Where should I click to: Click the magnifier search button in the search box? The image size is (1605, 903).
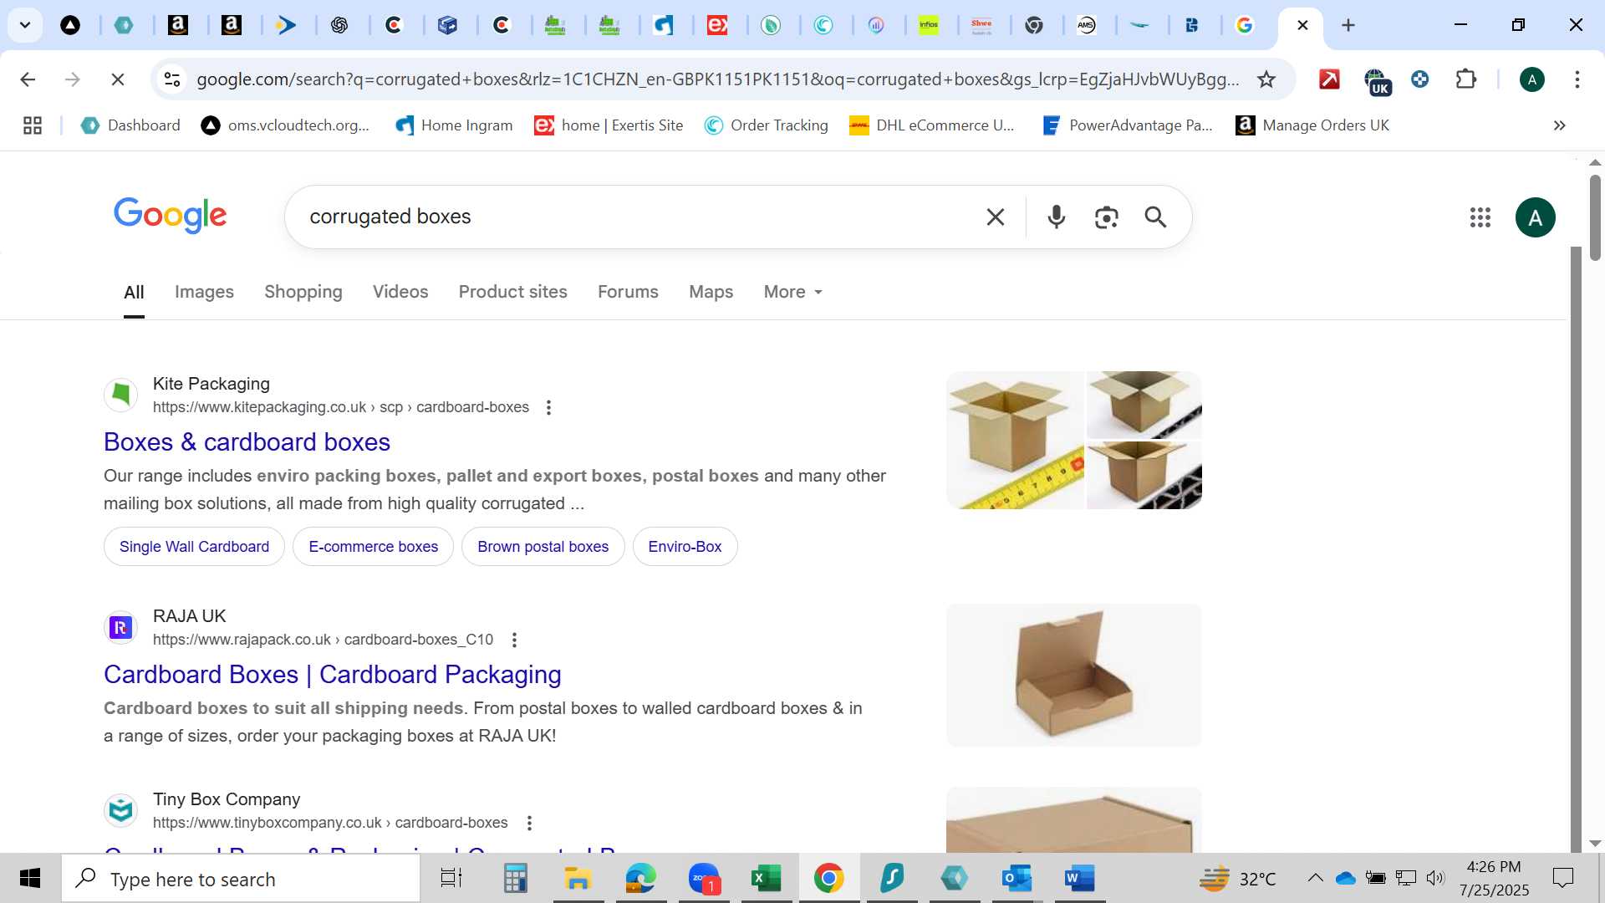[1155, 217]
